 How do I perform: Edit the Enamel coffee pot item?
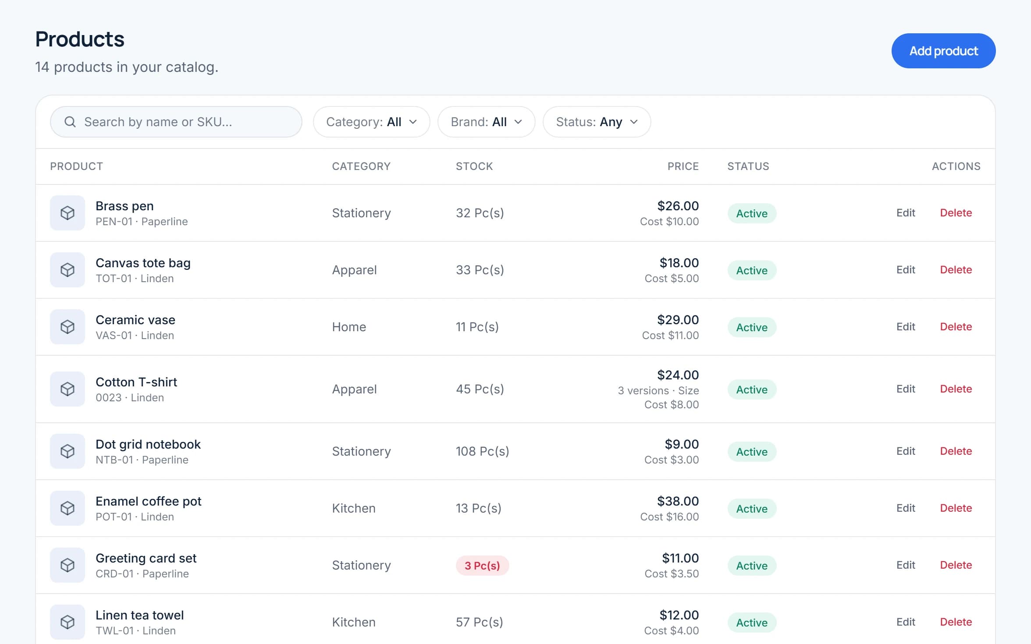coord(906,508)
